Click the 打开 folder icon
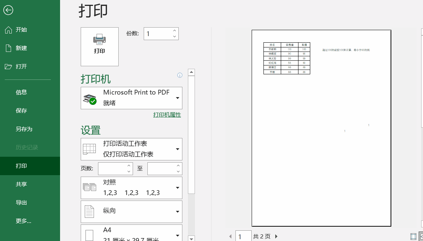 [8, 67]
